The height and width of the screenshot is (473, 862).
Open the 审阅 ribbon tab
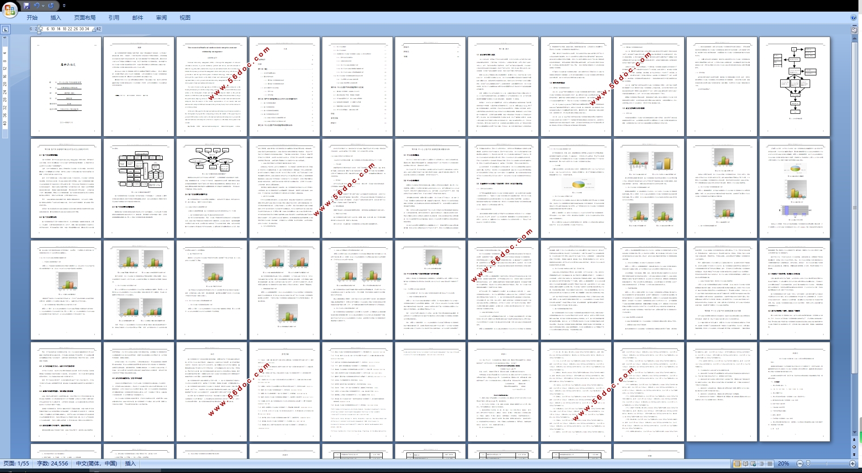tap(161, 17)
